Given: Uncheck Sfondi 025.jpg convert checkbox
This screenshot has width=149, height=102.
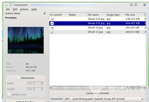Looking at the screenshot, I should click(52, 19).
